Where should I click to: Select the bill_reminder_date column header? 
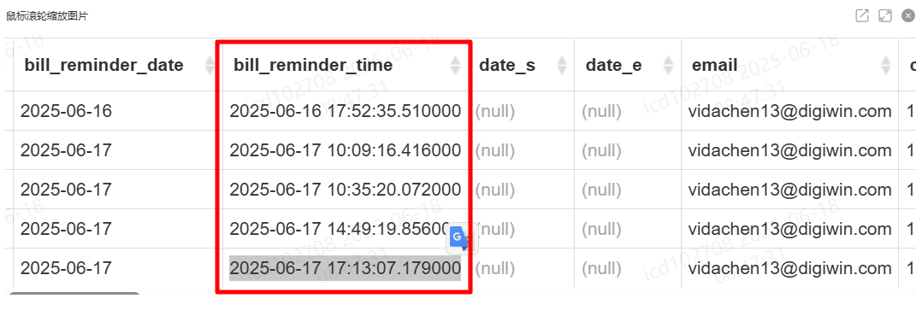click(x=104, y=65)
